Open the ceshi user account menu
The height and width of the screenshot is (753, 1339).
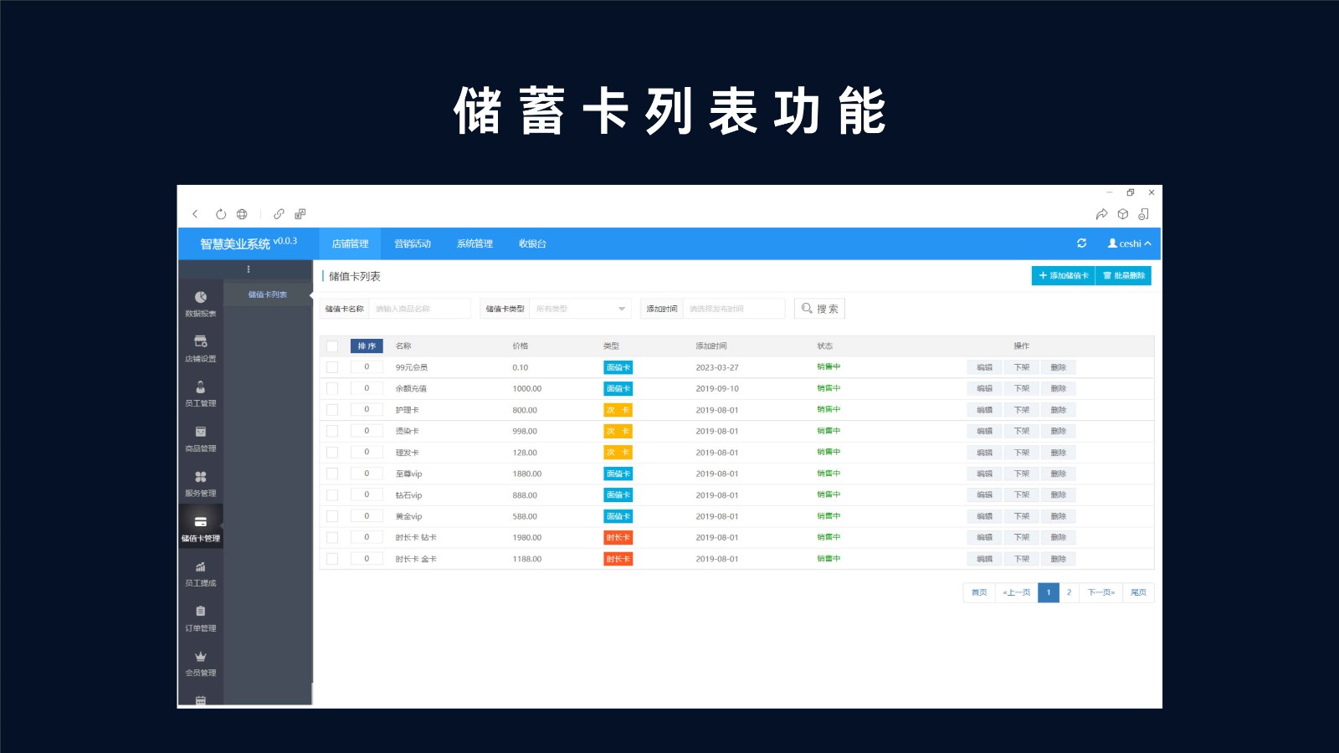pyautogui.click(x=1130, y=243)
